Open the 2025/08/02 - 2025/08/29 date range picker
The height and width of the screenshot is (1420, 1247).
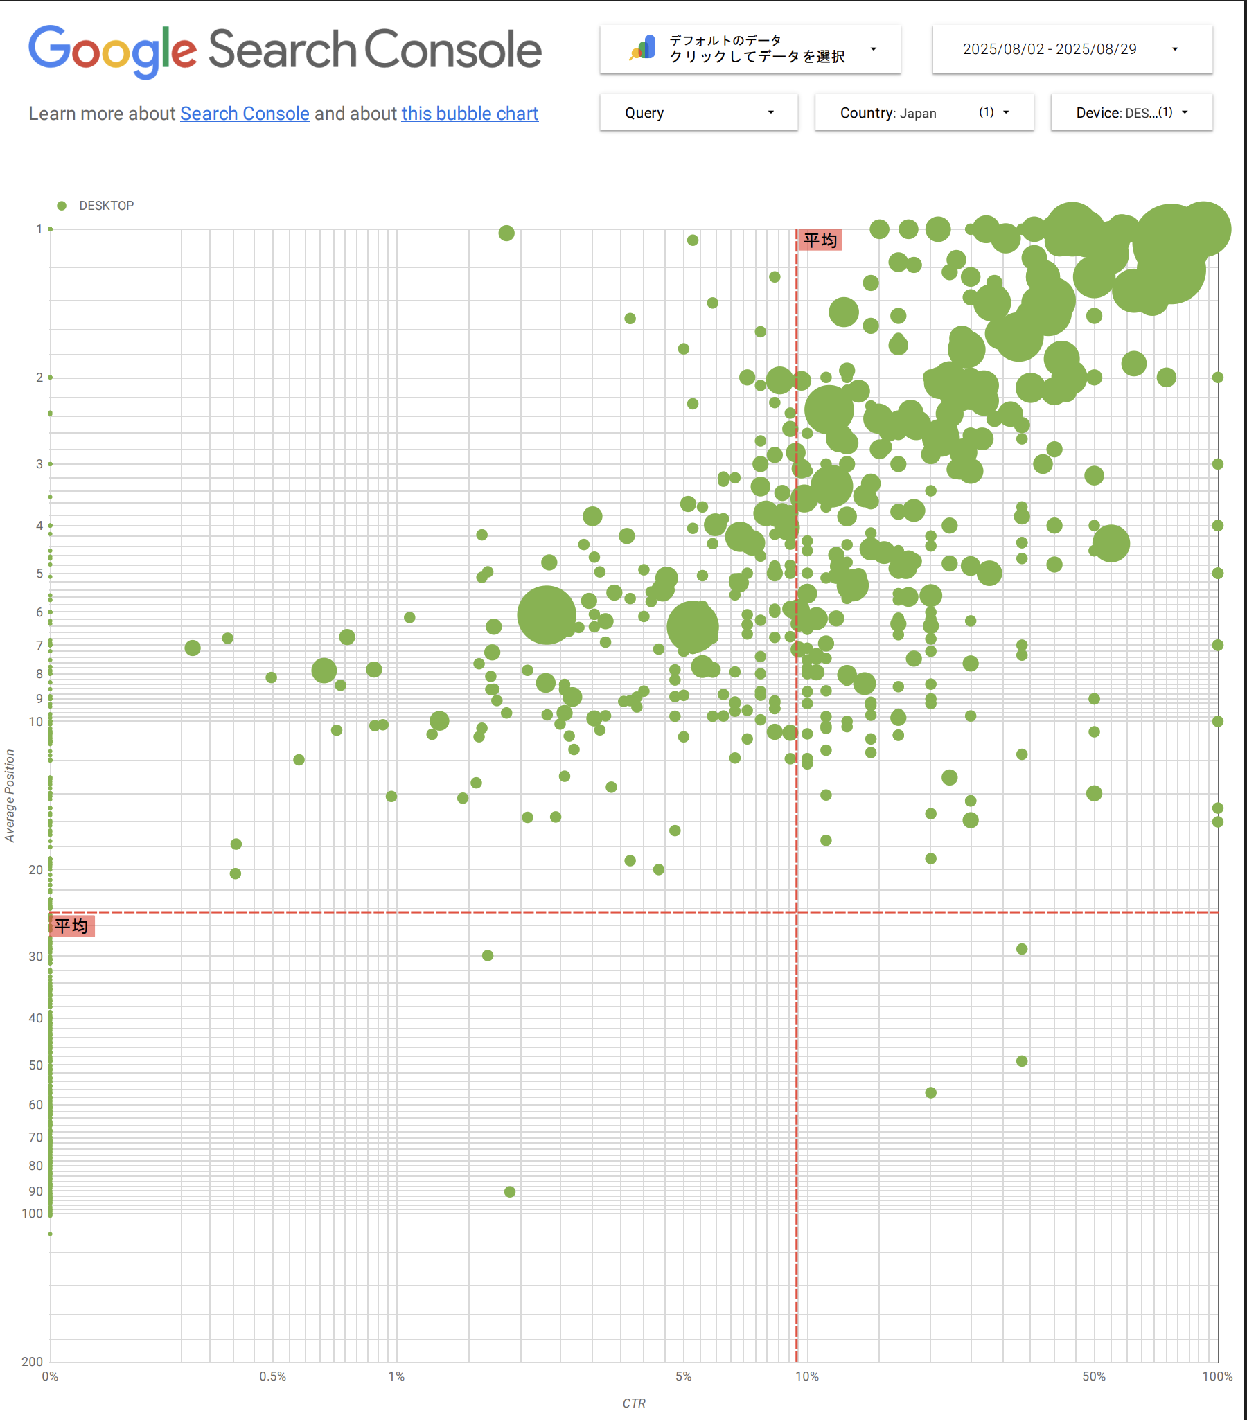[1071, 49]
